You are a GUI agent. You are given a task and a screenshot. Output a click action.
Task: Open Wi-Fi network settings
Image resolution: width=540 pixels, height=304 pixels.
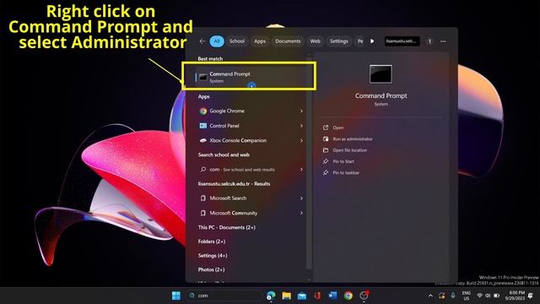(479, 296)
